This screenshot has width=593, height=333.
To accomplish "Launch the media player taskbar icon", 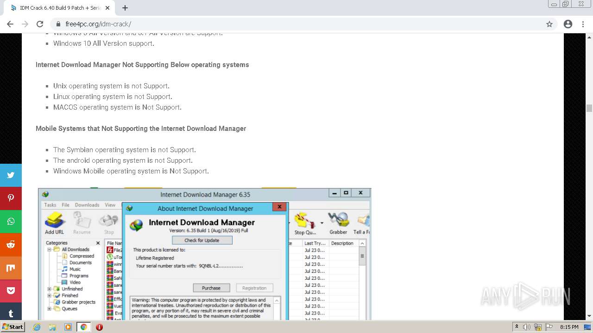I will pos(68,327).
